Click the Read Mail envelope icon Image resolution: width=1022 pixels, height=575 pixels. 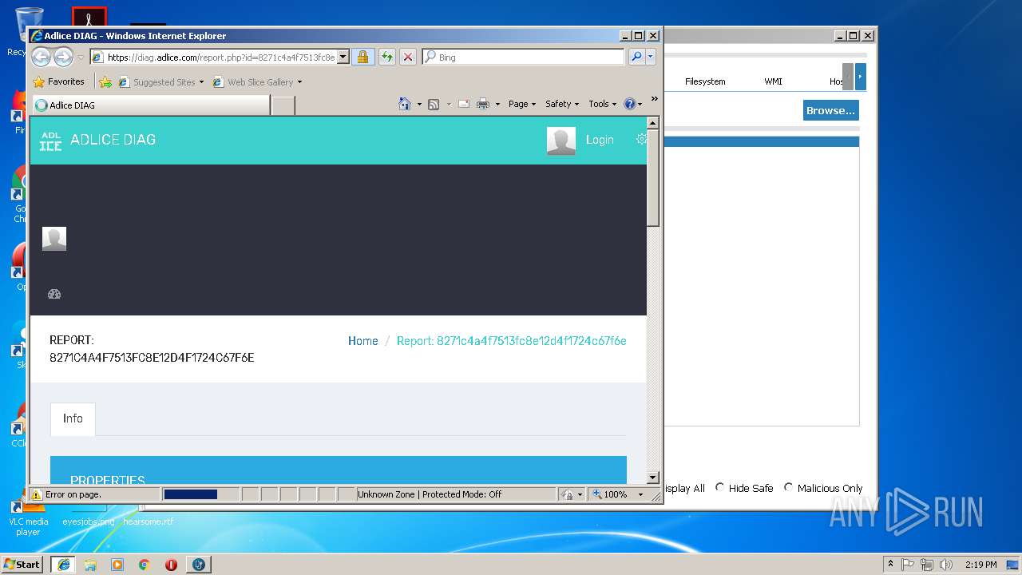coord(463,104)
